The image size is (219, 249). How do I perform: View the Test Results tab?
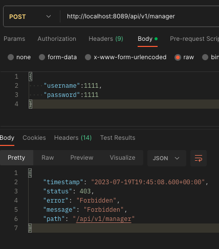pyautogui.click(x=118, y=138)
